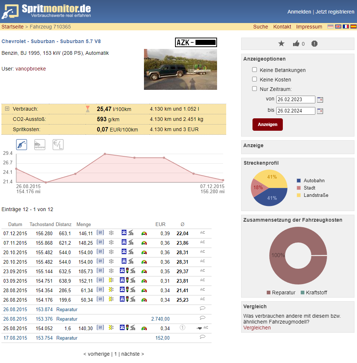Open Reparatur entry at 153.376
This screenshot has width=357, height=363.
pyautogui.click(x=67, y=319)
